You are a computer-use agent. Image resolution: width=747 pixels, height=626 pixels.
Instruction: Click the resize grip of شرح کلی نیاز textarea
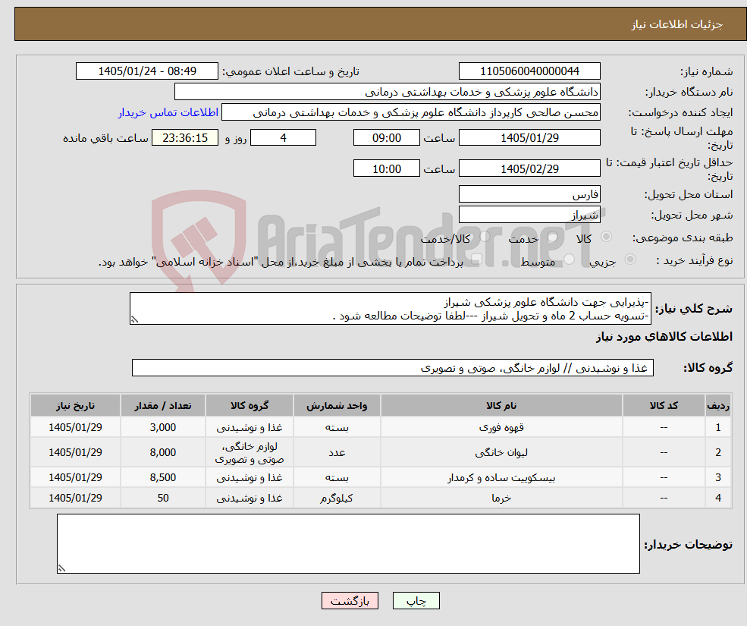pyautogui.click(x=134, y=320)
